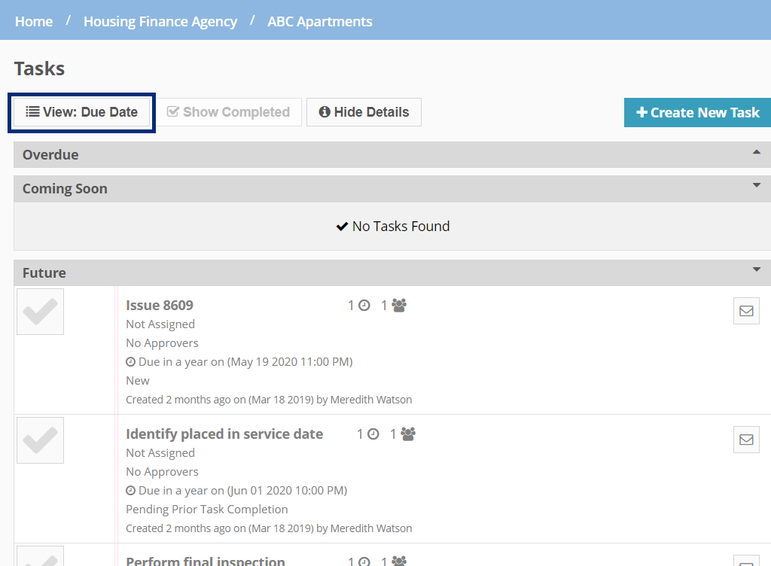Open Housing Finance Agency breadcrumb

point(160,21)
